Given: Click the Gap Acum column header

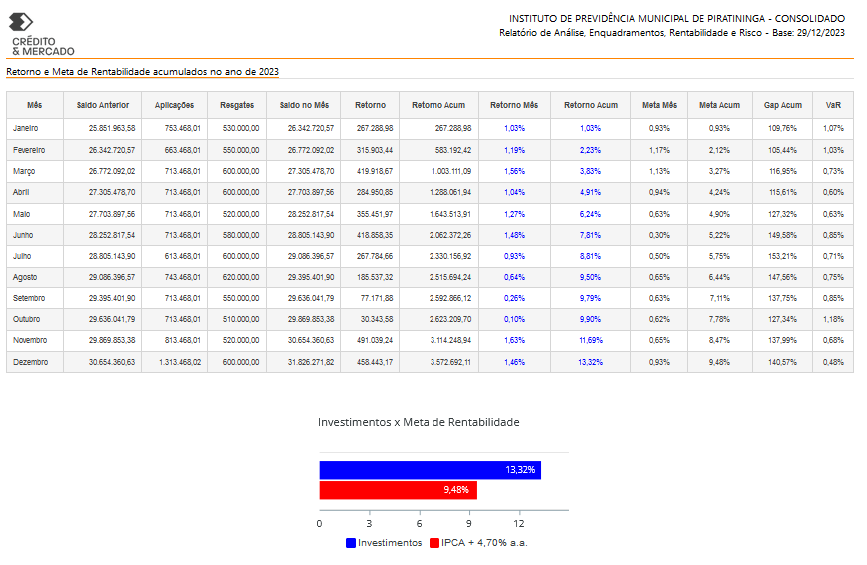Looking at the screenshot, I should [782, 105].
